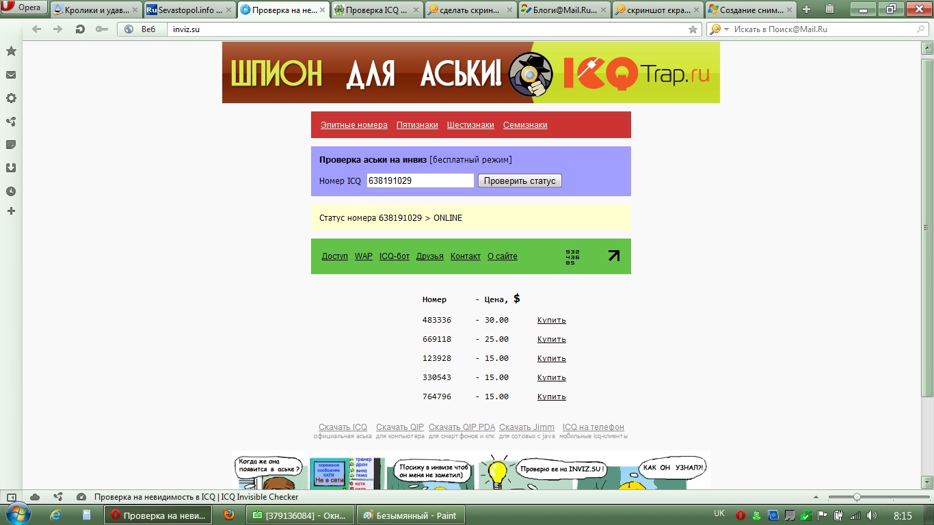Switch to the сделать скрин tab
This screenshot has width=934, height=525.
point(470,10)
